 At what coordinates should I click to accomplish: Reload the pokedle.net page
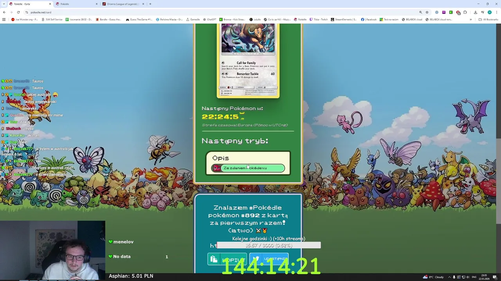pos(18,12)
